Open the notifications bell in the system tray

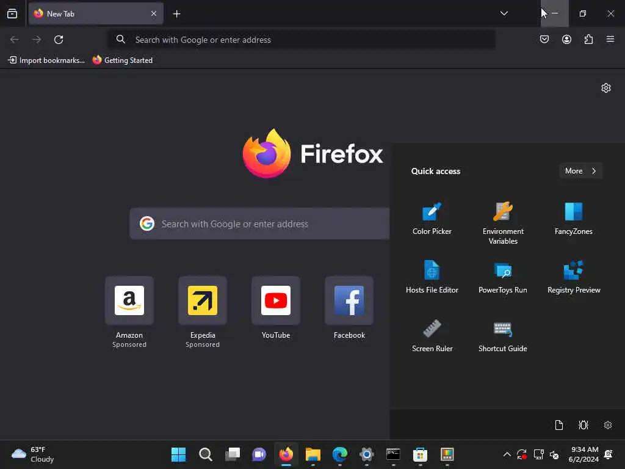[609, 454]
